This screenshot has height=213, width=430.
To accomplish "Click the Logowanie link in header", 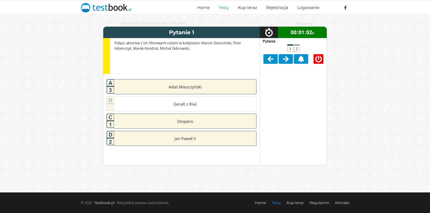I will pyautogui.click(x=308, y=8).
